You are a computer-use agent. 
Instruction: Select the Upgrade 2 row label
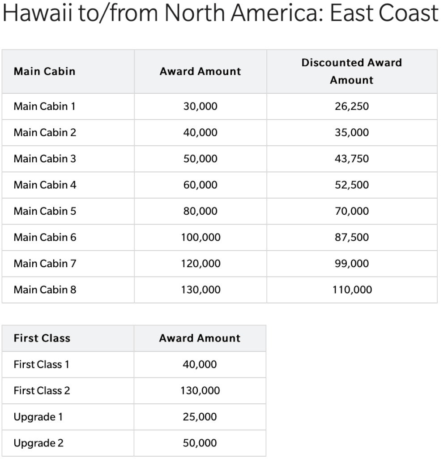[38, 443]
